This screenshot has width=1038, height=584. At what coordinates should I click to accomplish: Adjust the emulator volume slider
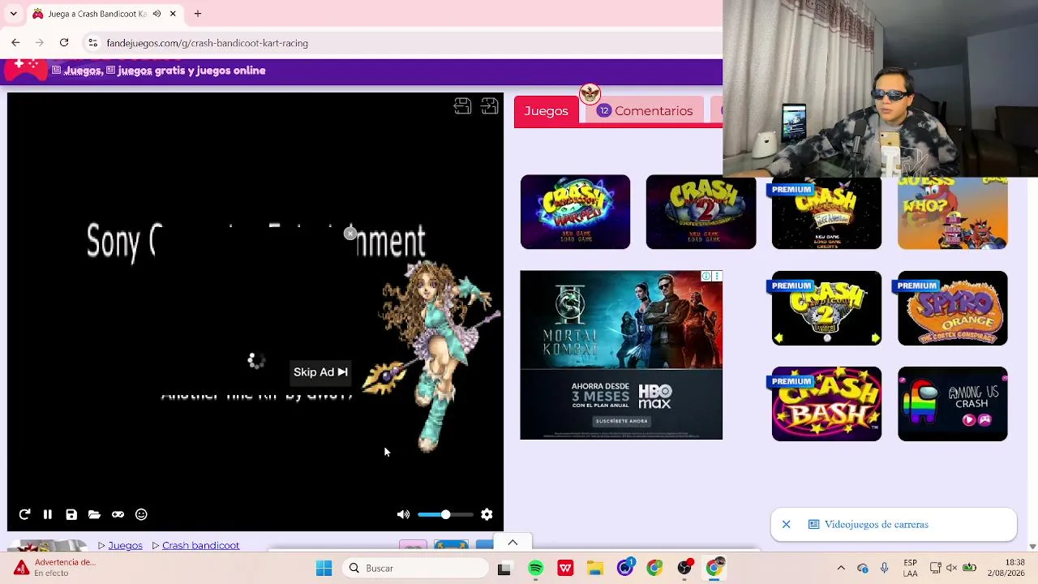tap(445, 514)
